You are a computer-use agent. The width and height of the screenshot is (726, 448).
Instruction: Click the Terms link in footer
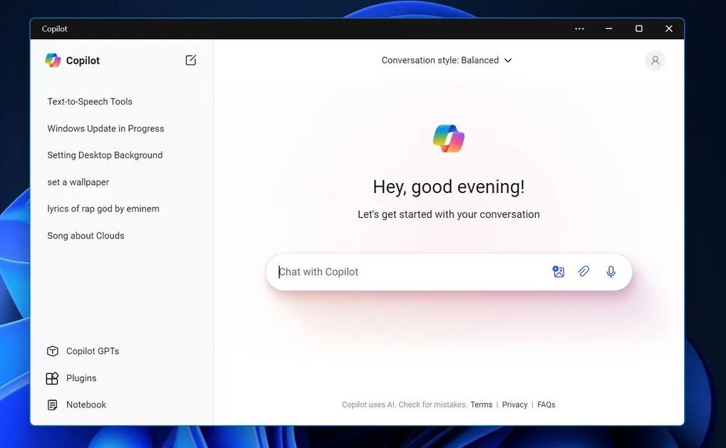tap(481, 405)
